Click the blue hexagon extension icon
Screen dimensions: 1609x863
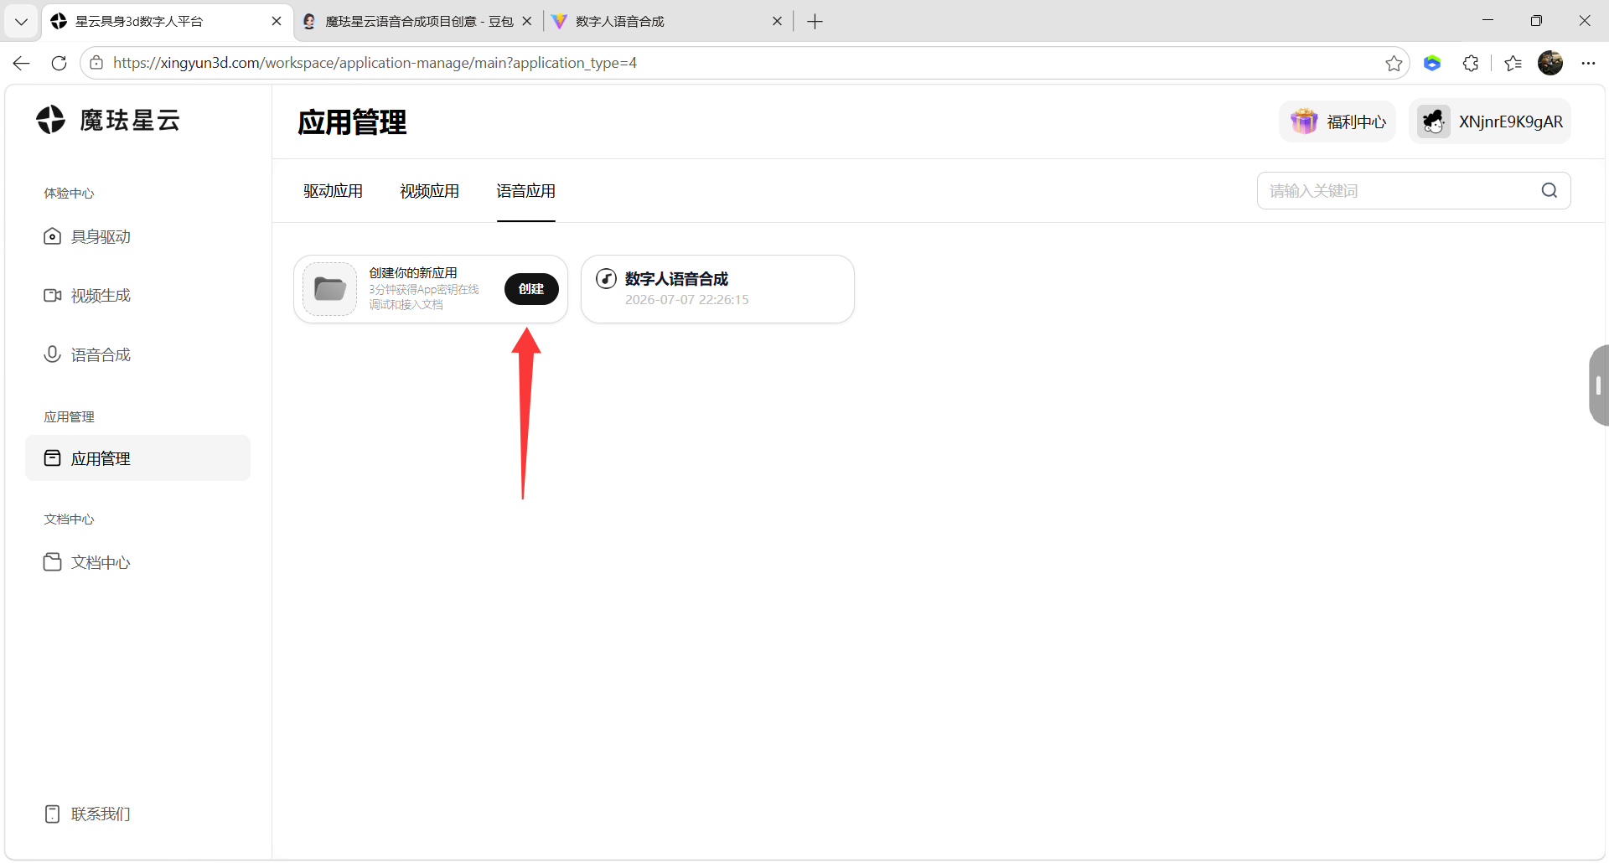[x=1432, y=63]
